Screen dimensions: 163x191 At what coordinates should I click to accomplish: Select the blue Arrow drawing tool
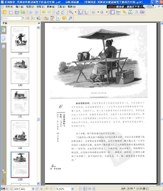[x=70, y=18]
